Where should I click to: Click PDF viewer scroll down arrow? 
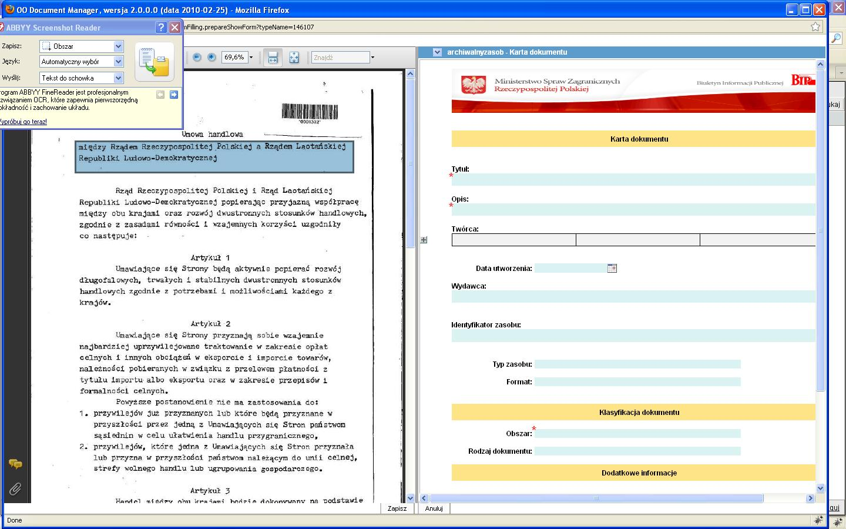click(x=410, y=498)
